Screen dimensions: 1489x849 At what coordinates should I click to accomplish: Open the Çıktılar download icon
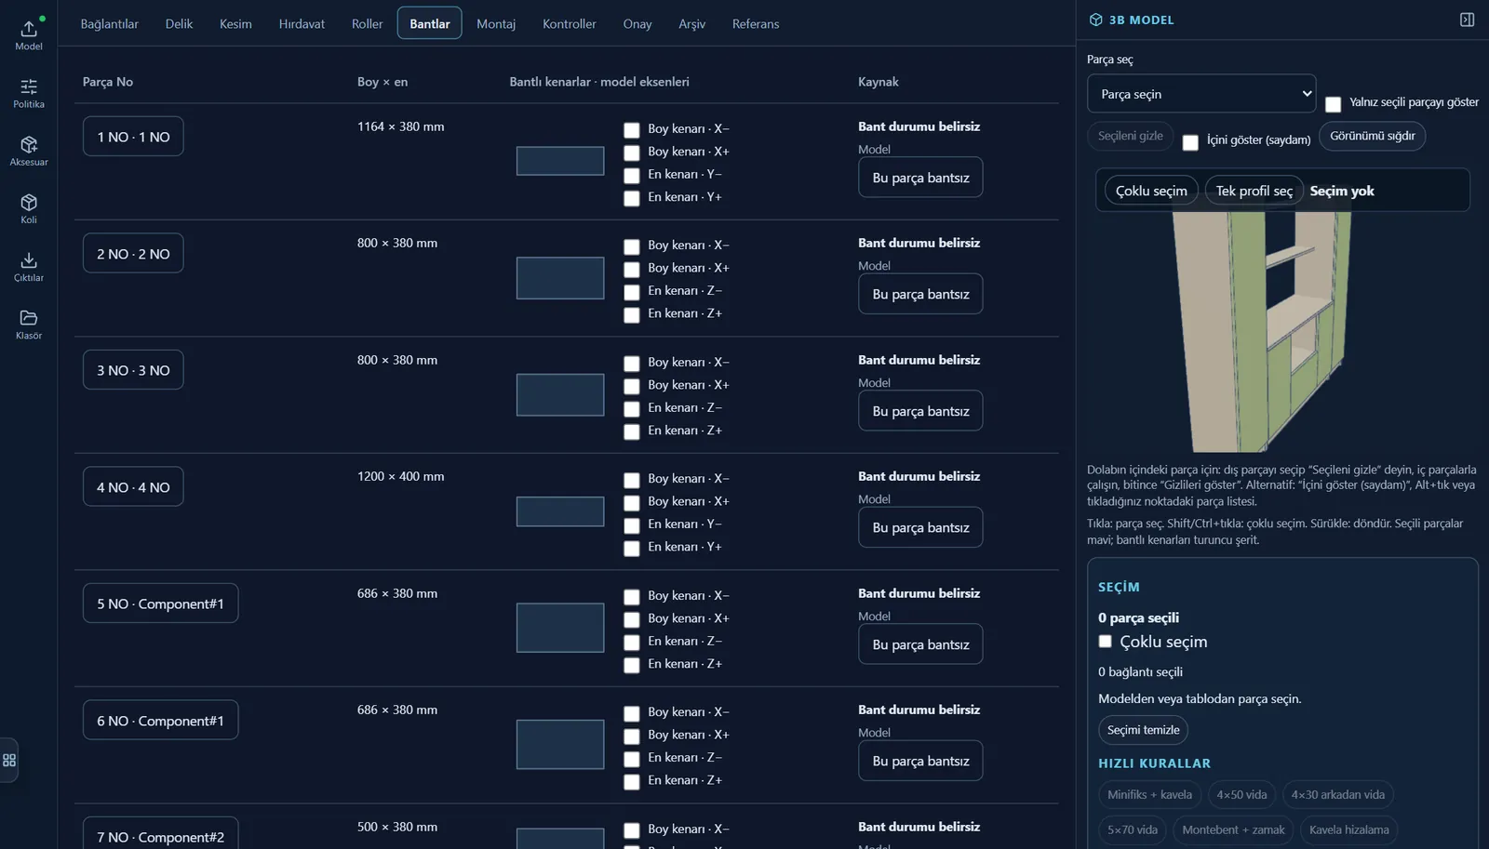29,266
